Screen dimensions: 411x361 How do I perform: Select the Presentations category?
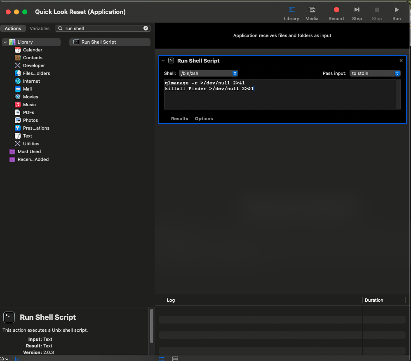click(x=36, y=128)
